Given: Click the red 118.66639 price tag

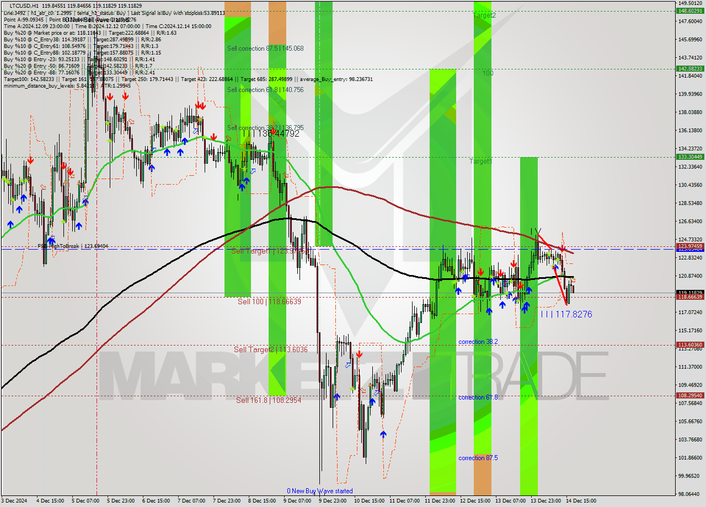Looking at the screenshot, I should pos(690,296).
